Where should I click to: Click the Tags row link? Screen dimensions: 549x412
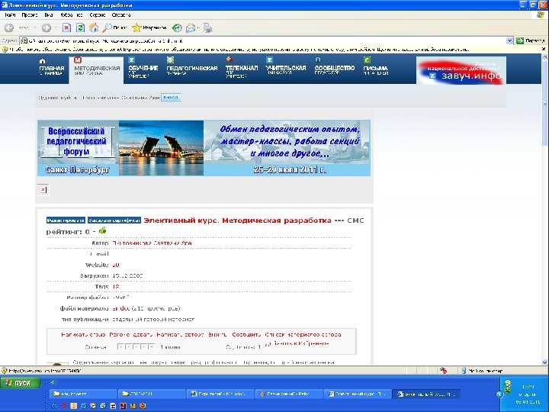(116, 287)
